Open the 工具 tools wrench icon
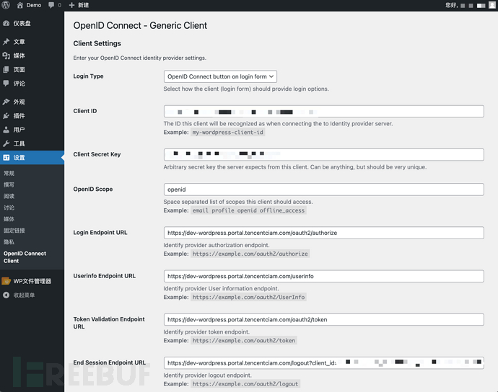 coord(6,143)
